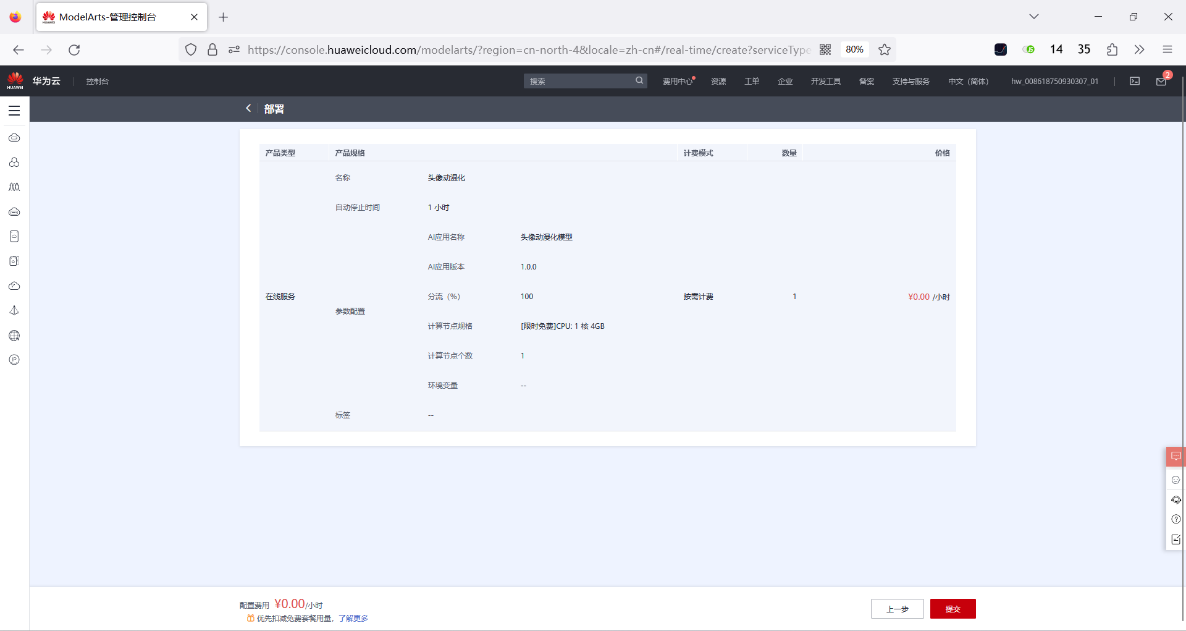Open the 开发工具 menu
The image size is (1186, 631).
pos(826,81)
